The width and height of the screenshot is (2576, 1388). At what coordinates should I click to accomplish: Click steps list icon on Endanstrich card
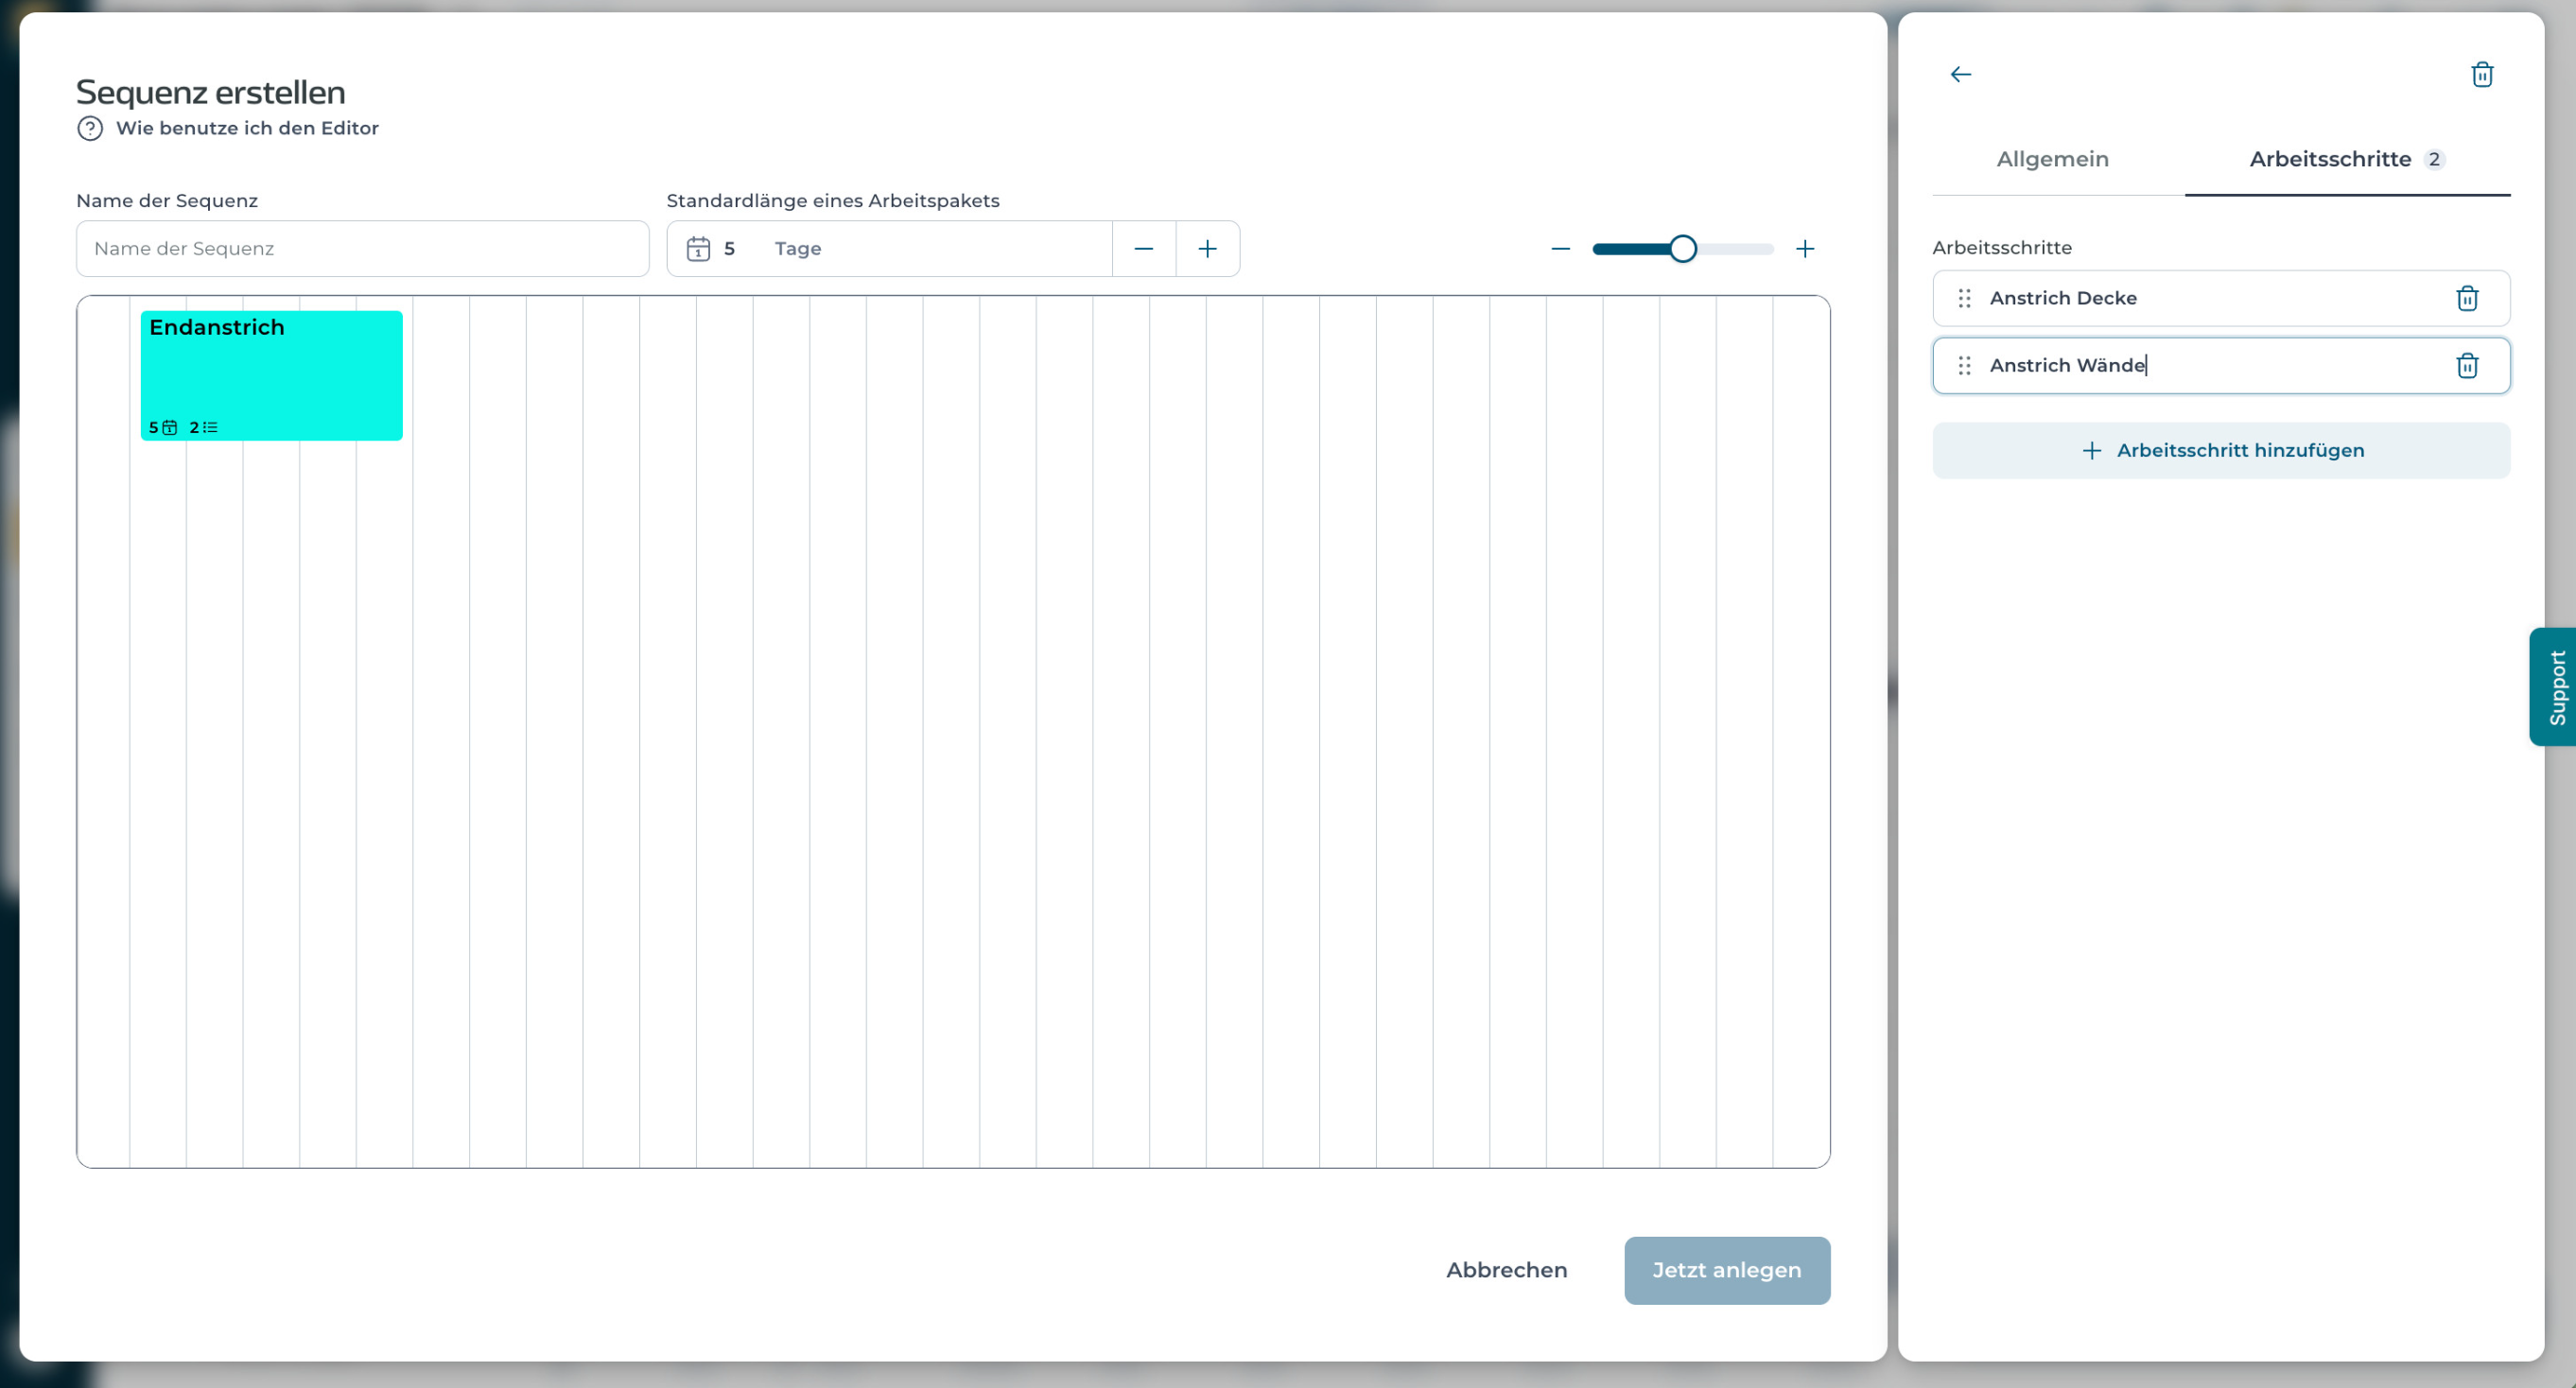click(210, 428)
